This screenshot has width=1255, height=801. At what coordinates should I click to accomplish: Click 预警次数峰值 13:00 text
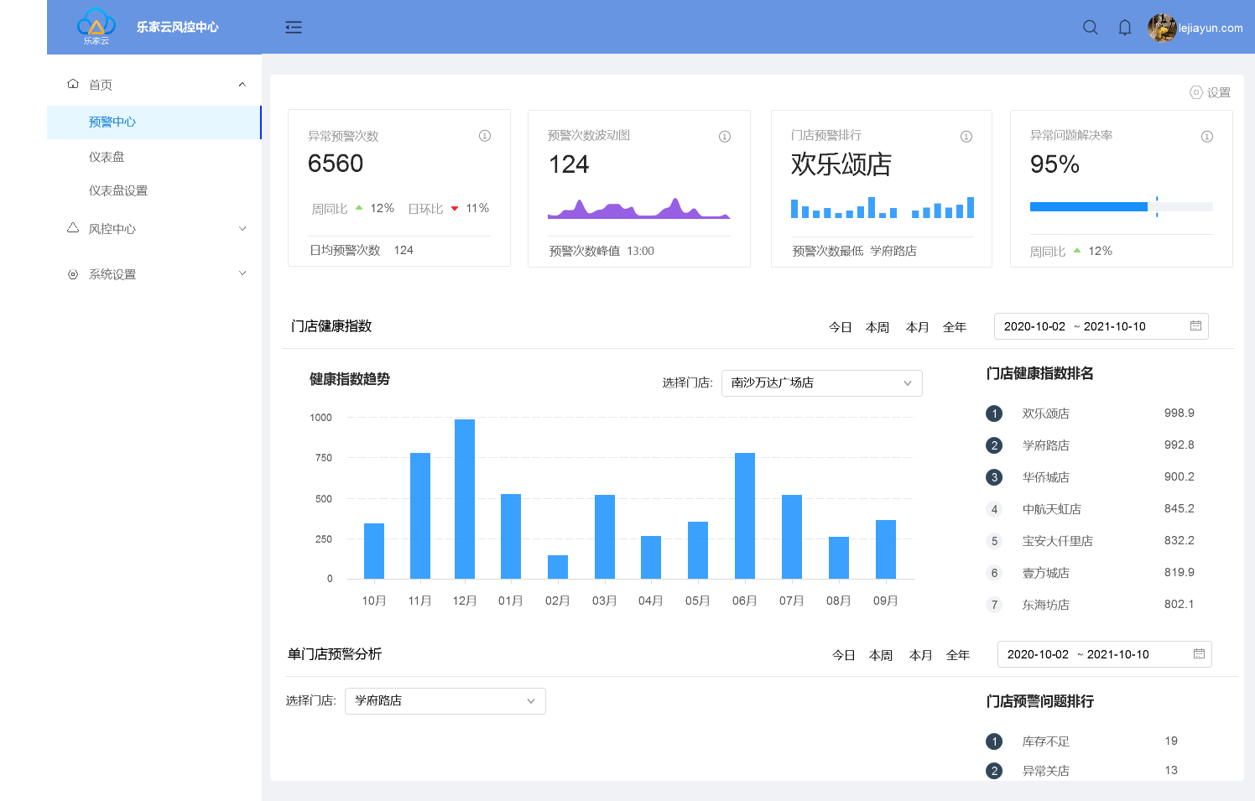click(x=601, y=251)
